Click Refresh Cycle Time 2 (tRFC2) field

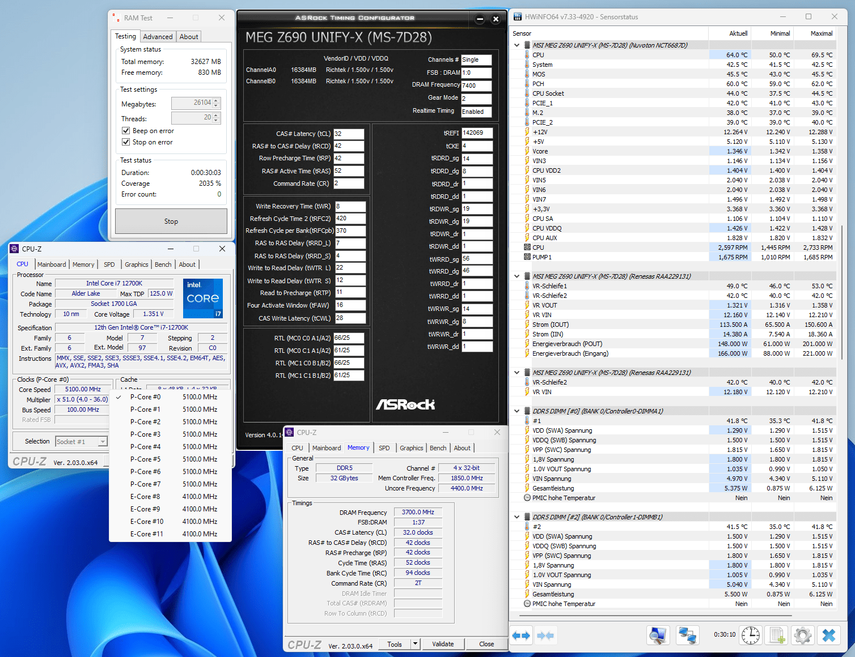point(350,219)
